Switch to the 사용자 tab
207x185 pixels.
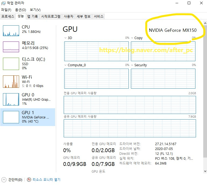tap(69, 16)
